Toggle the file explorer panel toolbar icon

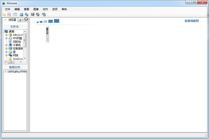point(15,14)
